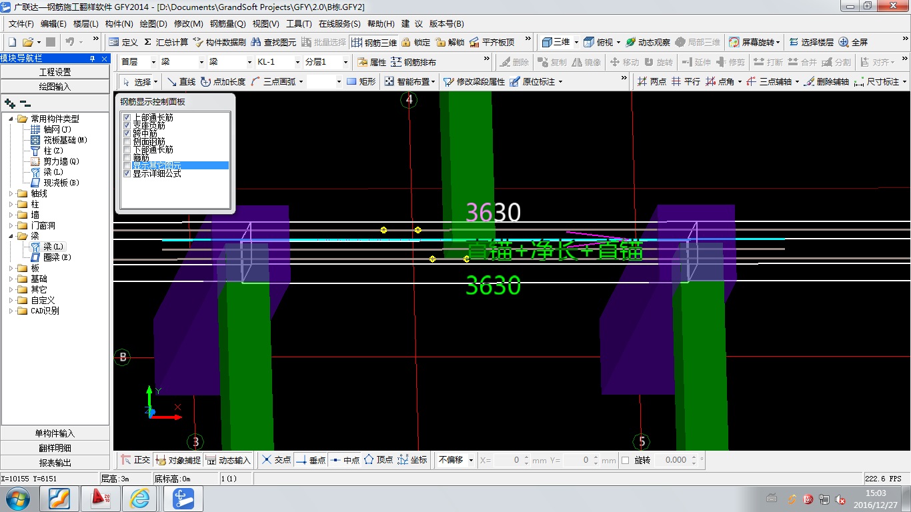Viewport: 911px width, 512px height.
Task: Open the 楼层(L) menu
Action: point(85,23)
